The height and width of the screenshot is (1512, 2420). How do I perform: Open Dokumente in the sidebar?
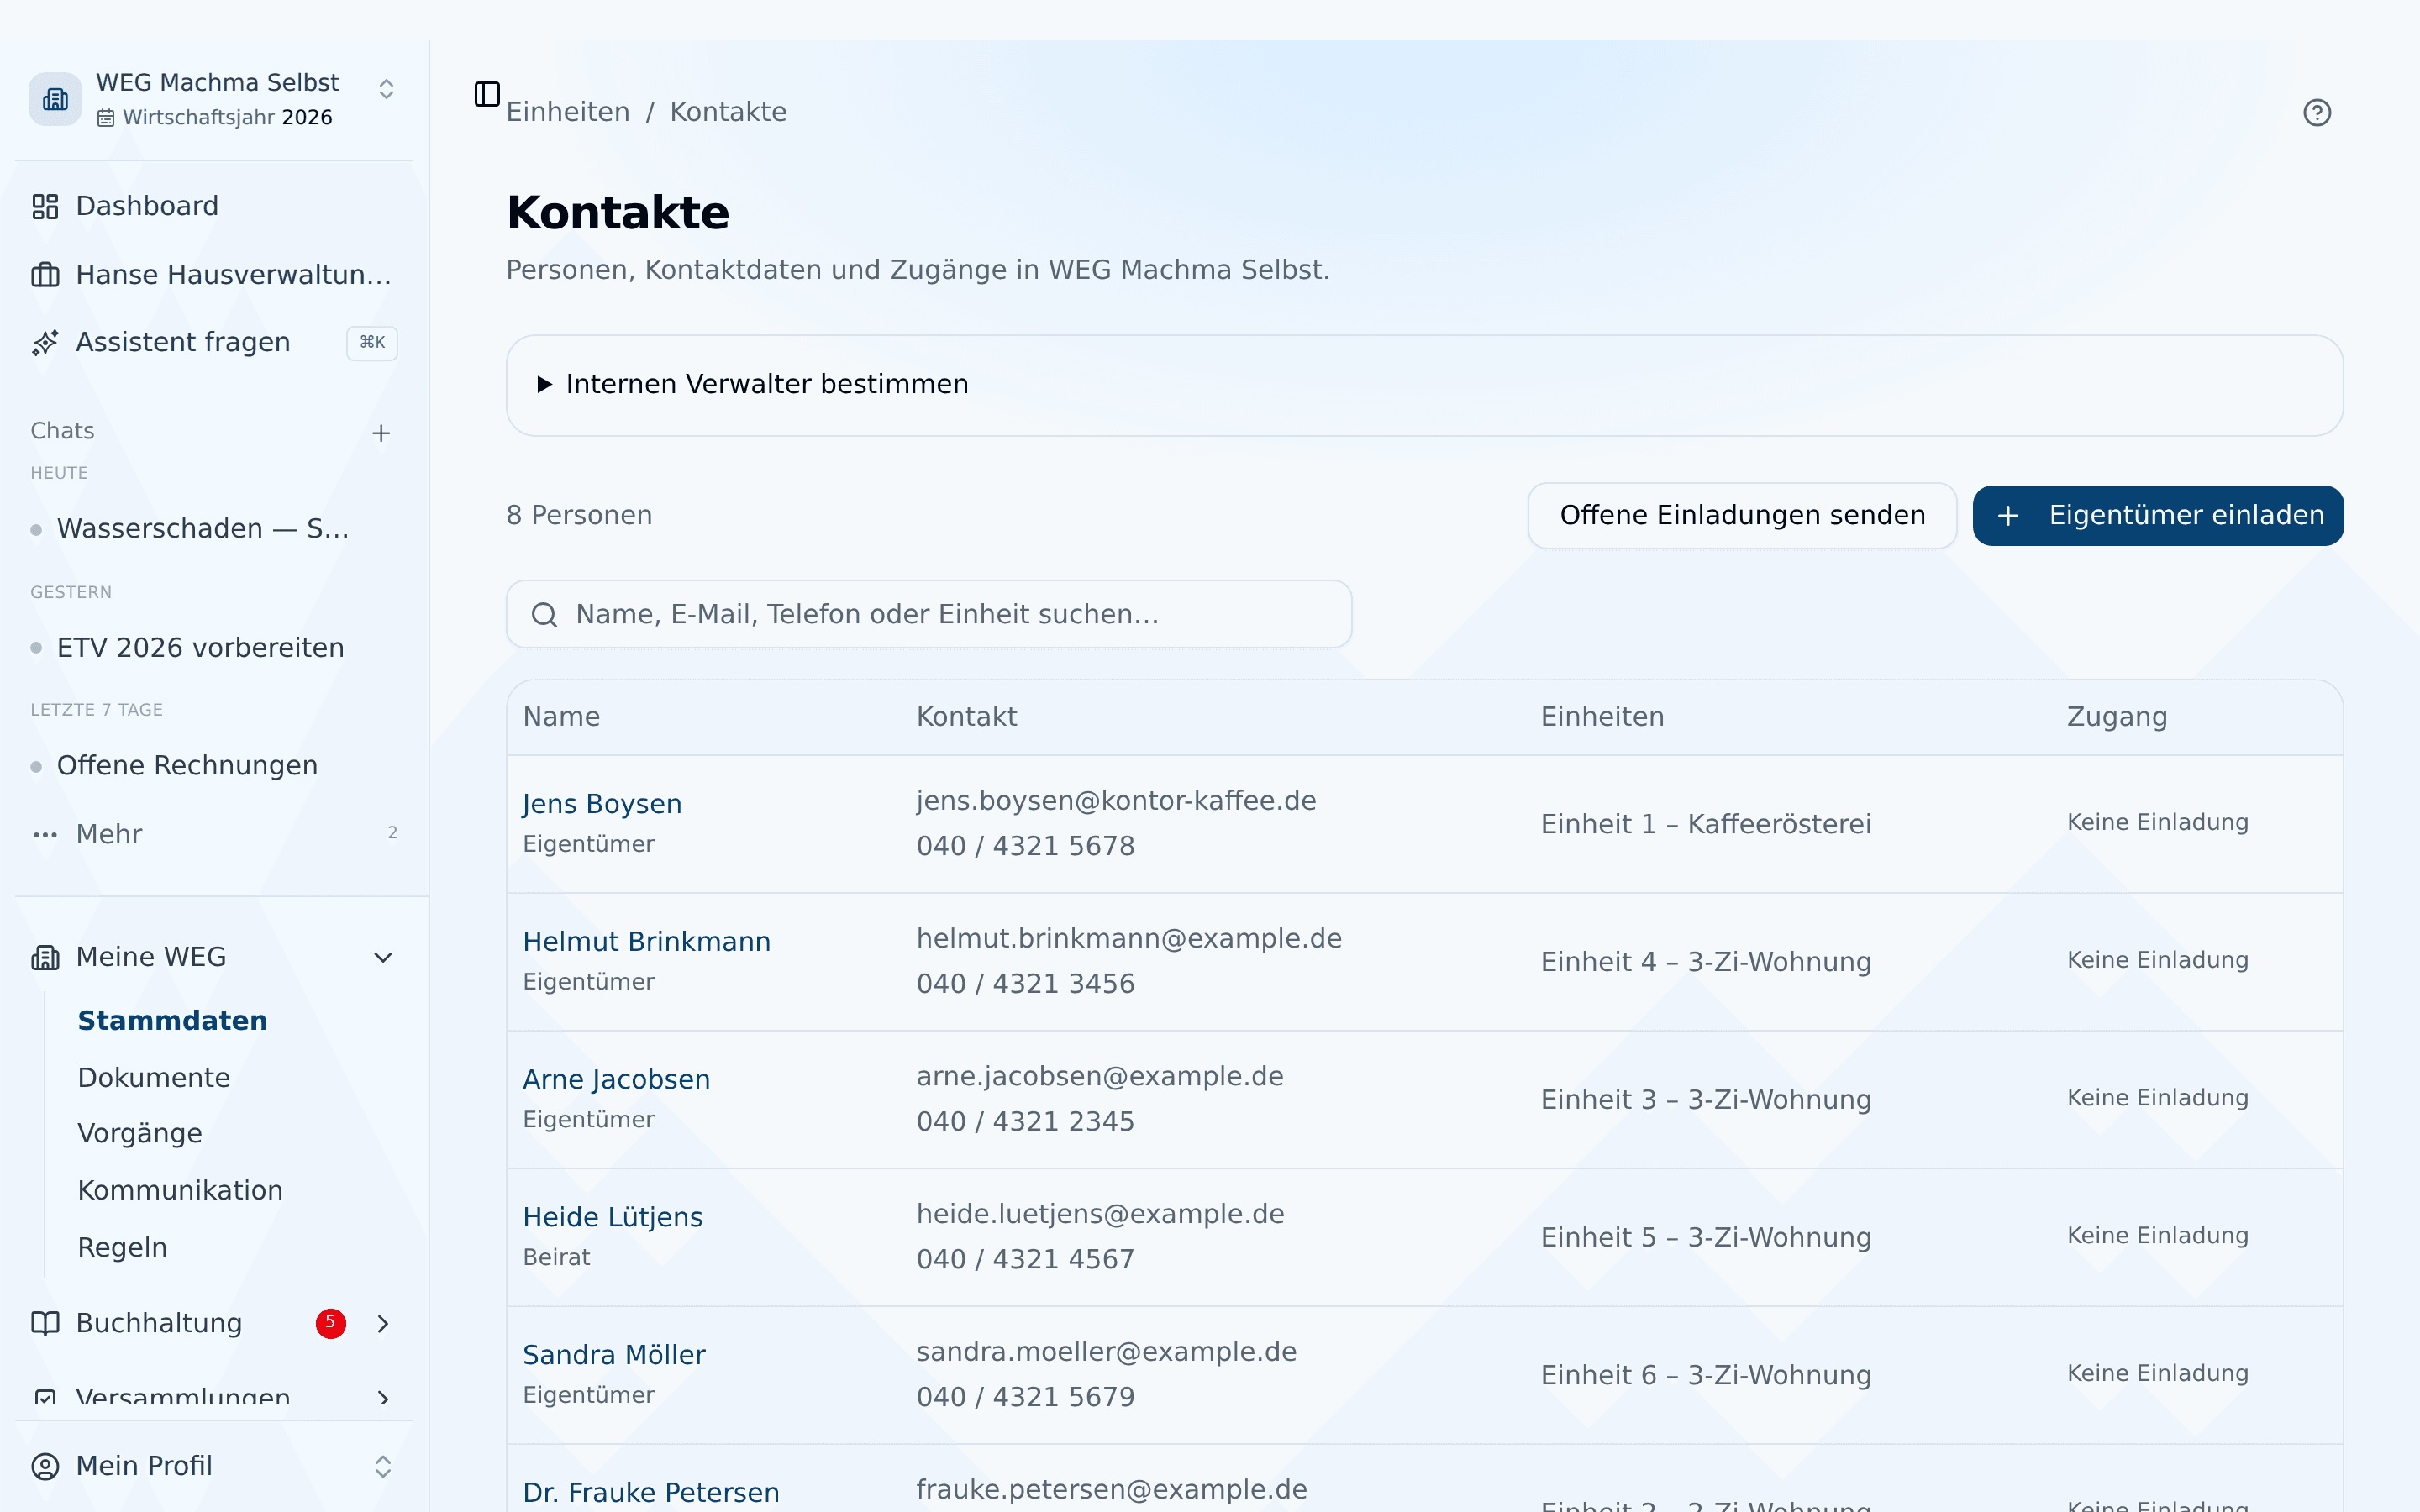[153, 1077]
